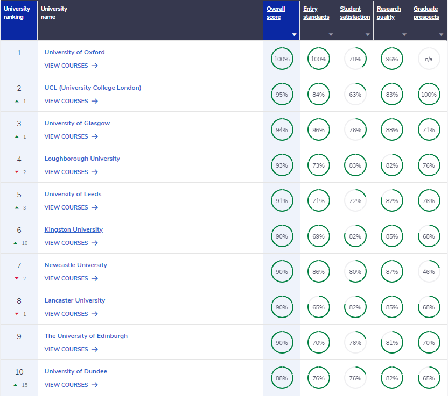448x396 pixels.
Task: Click Dundee's 88% overall score ring
Action: tap(282, 378)
